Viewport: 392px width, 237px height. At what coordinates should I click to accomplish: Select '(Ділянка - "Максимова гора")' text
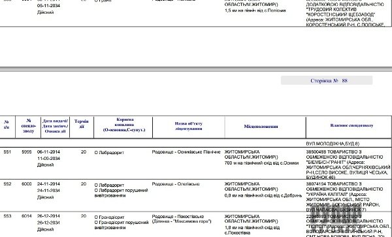[182, 221]
